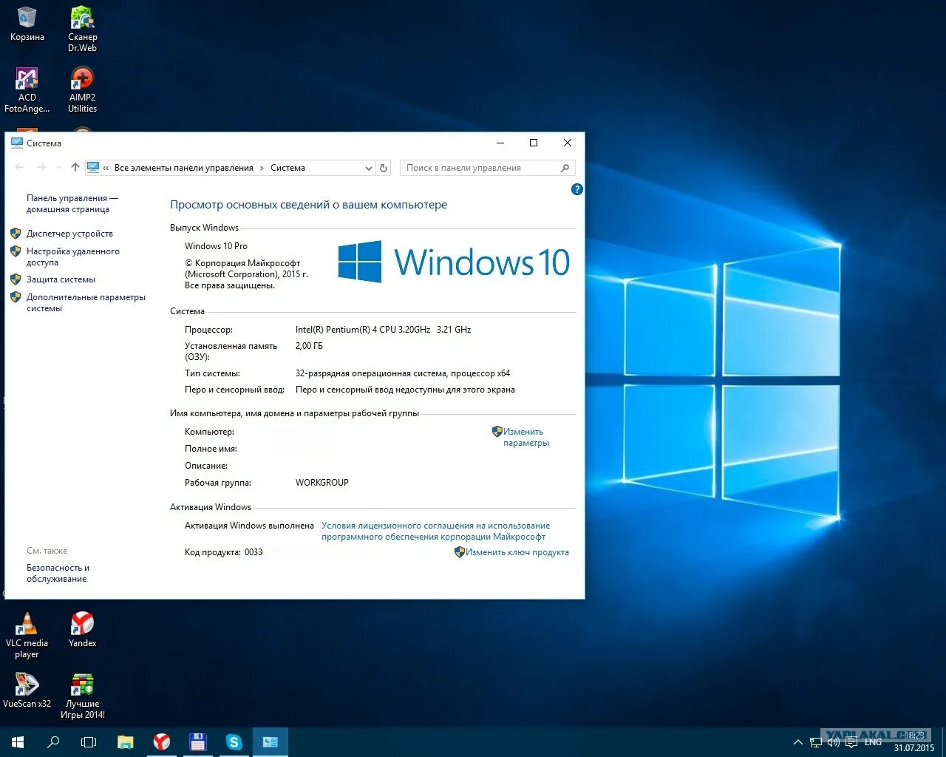Minimize the Система window
Image resolution: width=946 pixels, height=757 pixels.
(x=500, y=143)
